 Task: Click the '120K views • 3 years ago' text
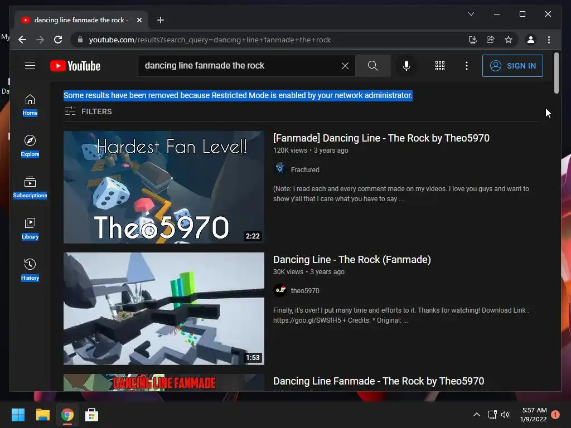(x=311, y=150)
